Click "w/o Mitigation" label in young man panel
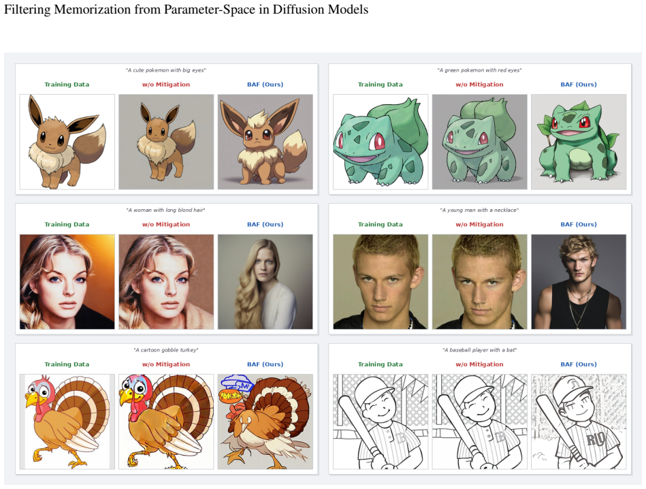Viewport: 646px width, 489px height. tap(479, 224)
